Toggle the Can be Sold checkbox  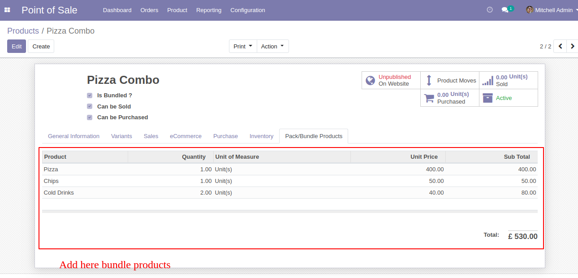click(90, 107)
